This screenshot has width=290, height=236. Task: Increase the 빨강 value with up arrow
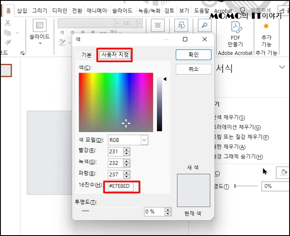tap(127, 150)
